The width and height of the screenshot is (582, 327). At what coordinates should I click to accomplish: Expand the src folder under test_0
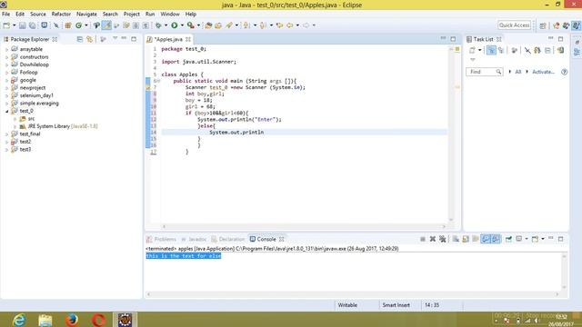point(15,119)
